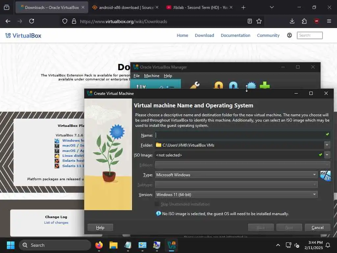
Task: Open the list all tabs chevron
Action: (x=272, y=7)
